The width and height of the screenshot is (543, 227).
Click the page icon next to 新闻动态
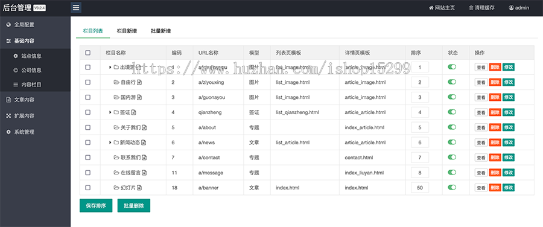click(x=144, y=142)
